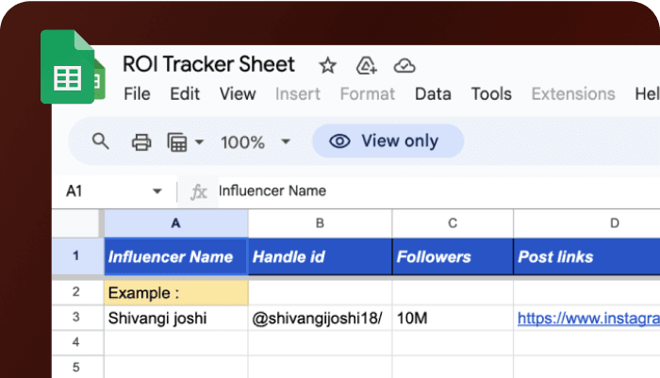Expand the A1 name box dropdown
The height and width of the screenshot is (378, 660).
coord(157,191)
